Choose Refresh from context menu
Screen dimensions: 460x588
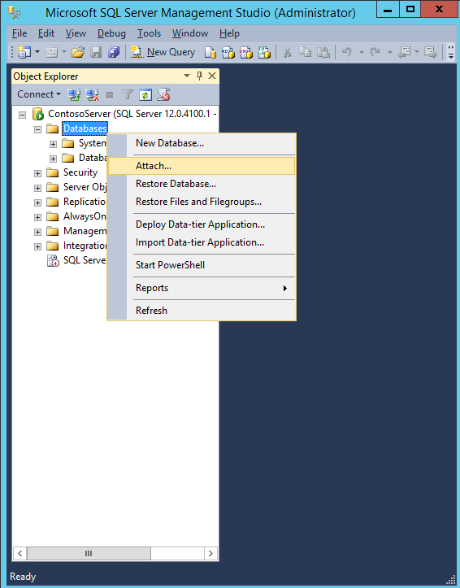202,311
